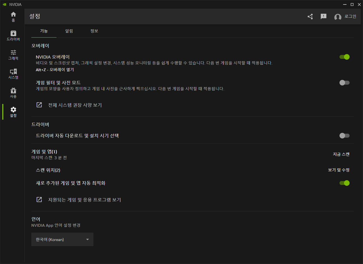Image resolution: width=363 pixels, height=264 pixels.
Task: Click the NVIDIA logo in title bar
Action: click(x=4, y=4)
